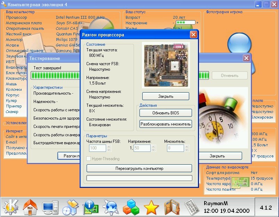Click the green chip icon near Температура

240,182
